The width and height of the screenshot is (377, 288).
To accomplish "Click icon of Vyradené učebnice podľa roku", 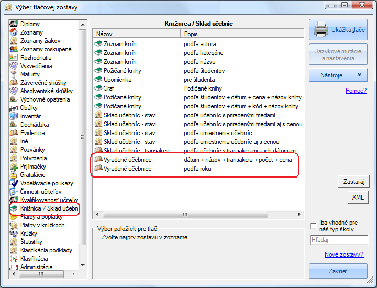I will (x=98, y=168).
